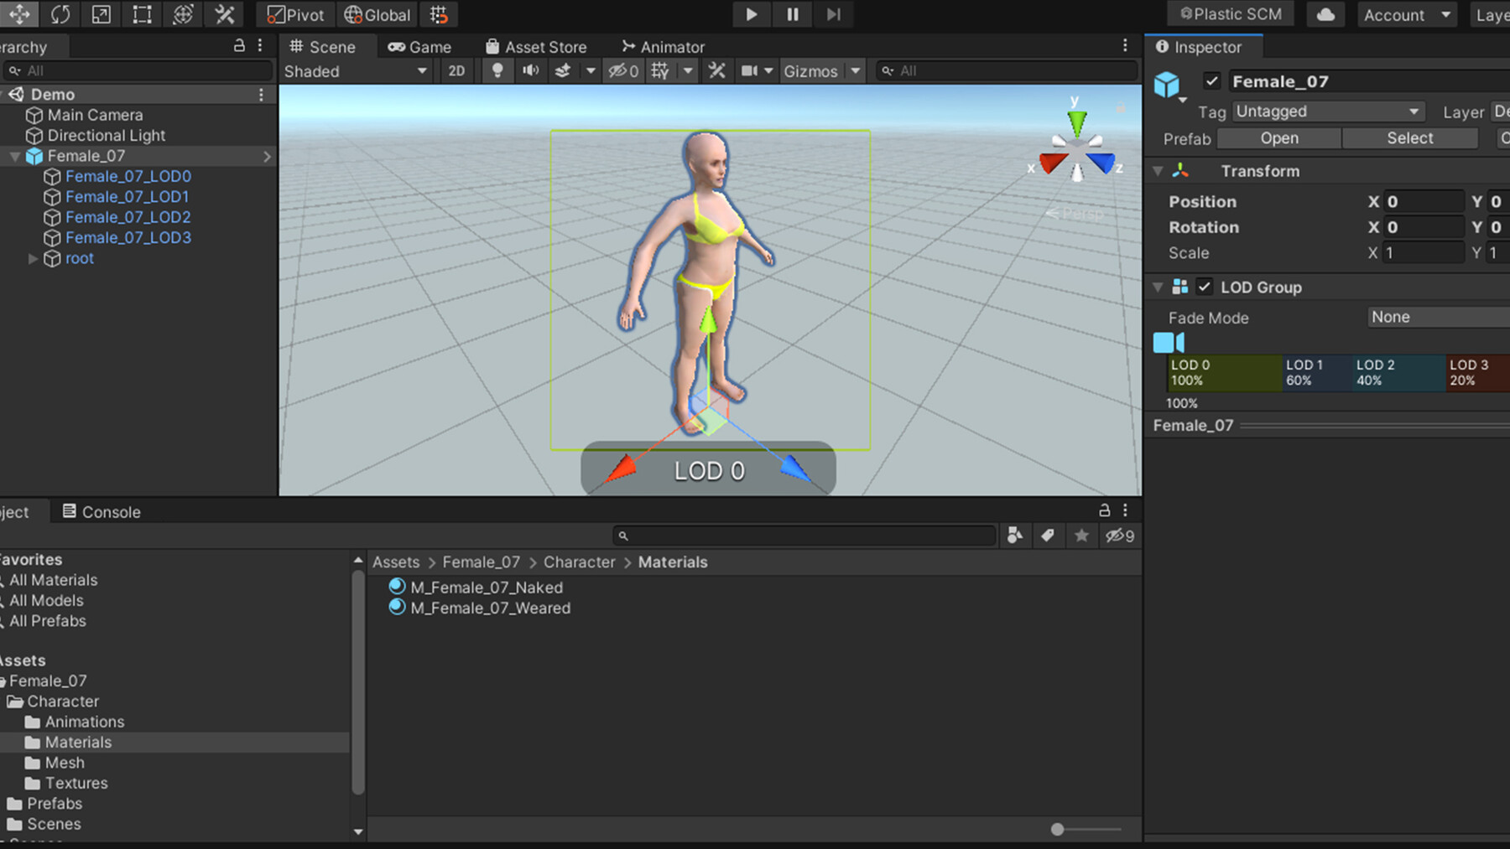Select the Rotate tool
This screenshot has width=1510, height=849.
[59, 14]
